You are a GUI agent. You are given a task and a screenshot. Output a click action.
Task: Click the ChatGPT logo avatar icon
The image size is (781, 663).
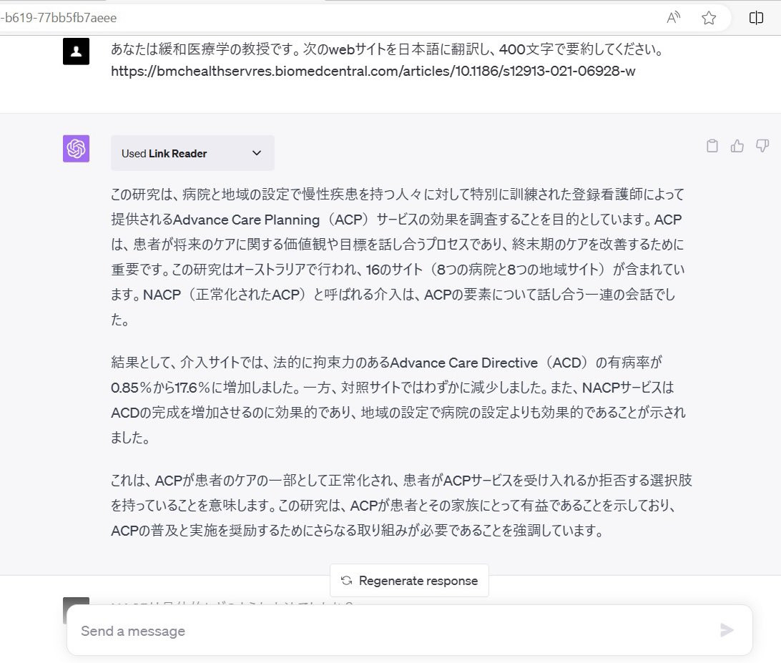[77, 149]
